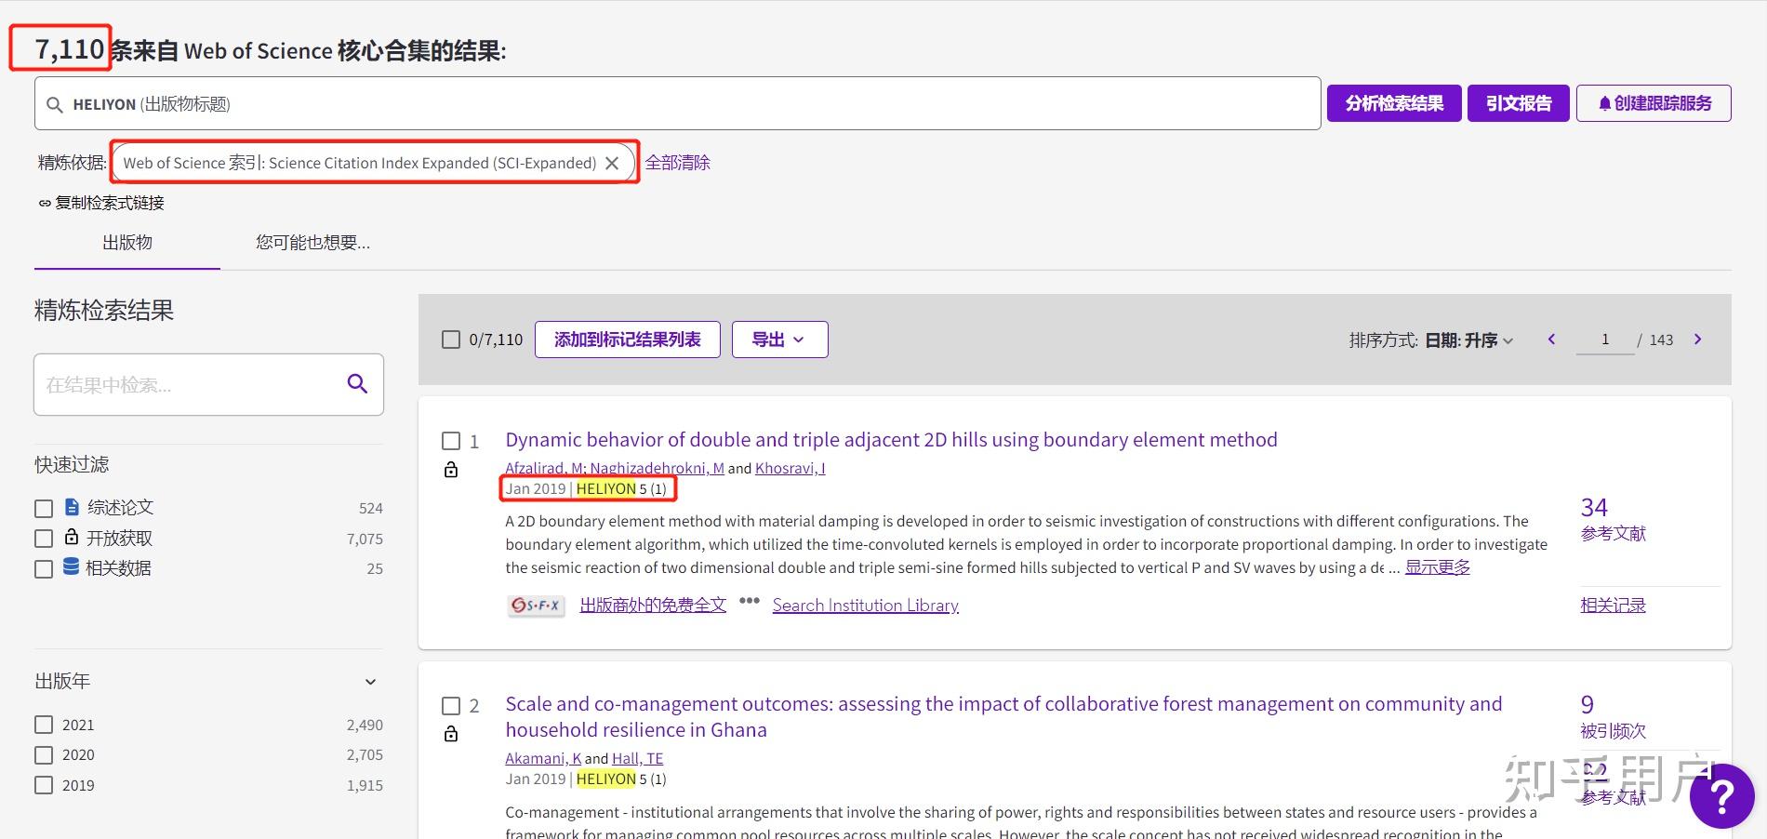Viewport: 1767px width, 839px height.
Task: Click 出版商处的免费全文 link
Action: click(653, 606)
